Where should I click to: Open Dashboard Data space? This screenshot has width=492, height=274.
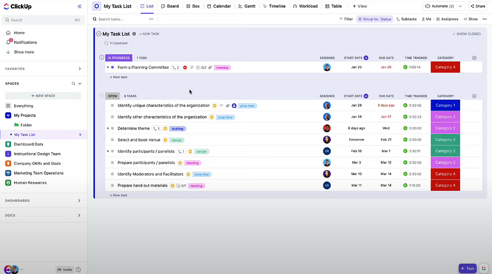tap(28, 144)
